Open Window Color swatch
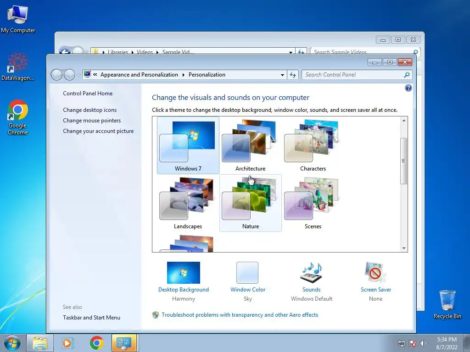The image size is (470, 352). pyautogui.click(x=247, y=273)
